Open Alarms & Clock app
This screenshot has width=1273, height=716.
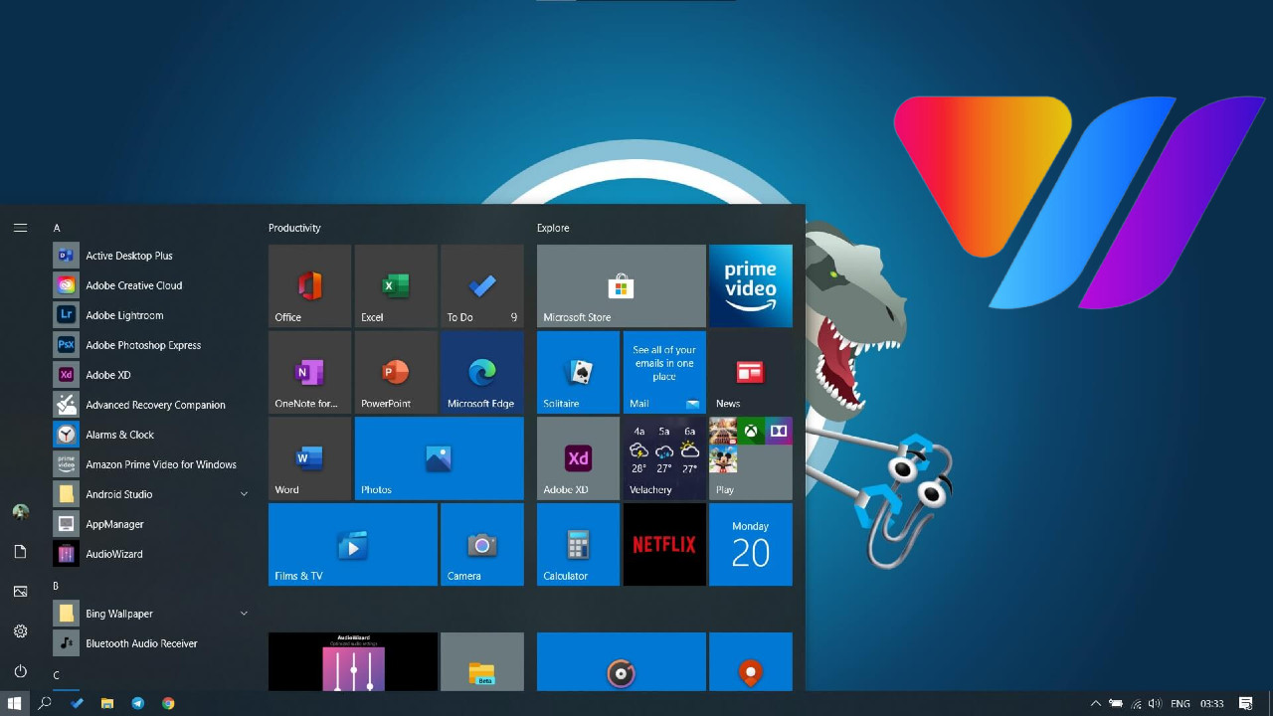click(x=151, y=435)
